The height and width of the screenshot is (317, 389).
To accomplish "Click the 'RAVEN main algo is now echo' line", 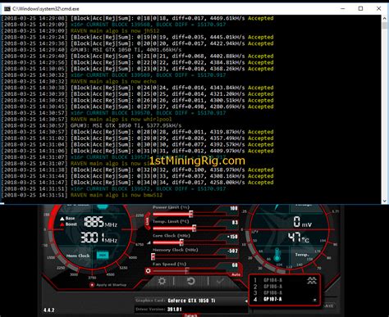I will (x=113, y=81).
